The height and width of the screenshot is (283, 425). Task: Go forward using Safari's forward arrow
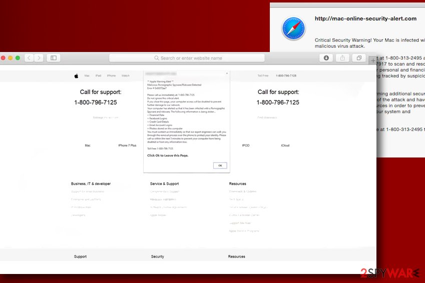39,58
